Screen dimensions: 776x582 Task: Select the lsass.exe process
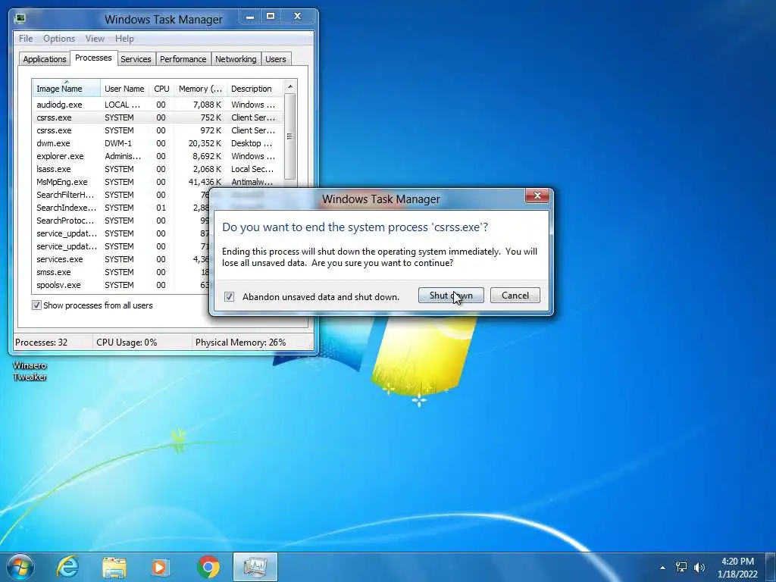click(158, 169)
